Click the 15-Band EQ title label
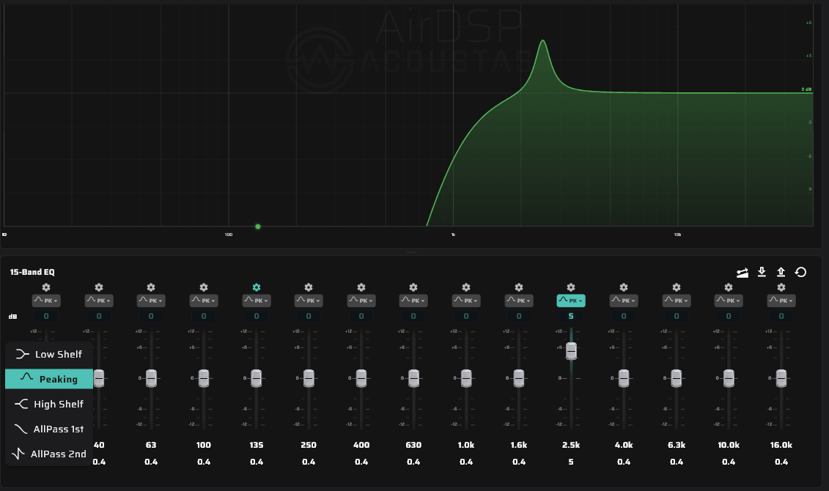The width and height of the screenshot is (829, 491). coord(32,272)
